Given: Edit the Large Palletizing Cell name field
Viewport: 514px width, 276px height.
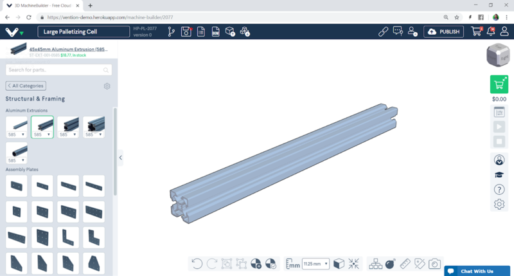Looking at the screenshot, I should click(84, 32).
